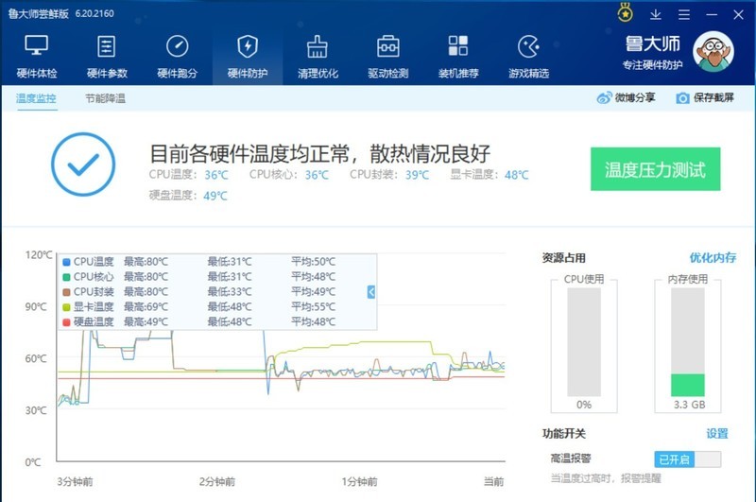Open the 驱动检测 driver detection section
Screen dimensions: 756x502
click(x=387, y=57)
